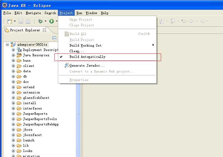Select the JasperReportsWebApp folder
The image size is (223, 157).
click(41, 124)
